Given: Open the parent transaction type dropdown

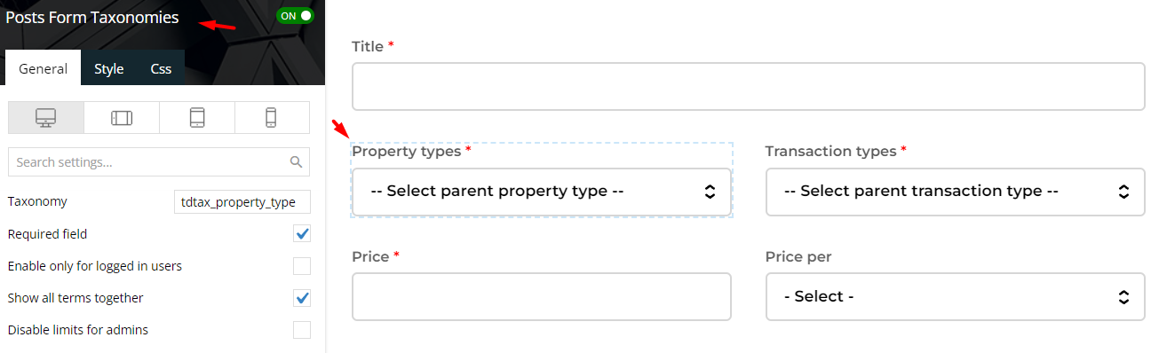Looking at the screenshot, I should (955, 192).
